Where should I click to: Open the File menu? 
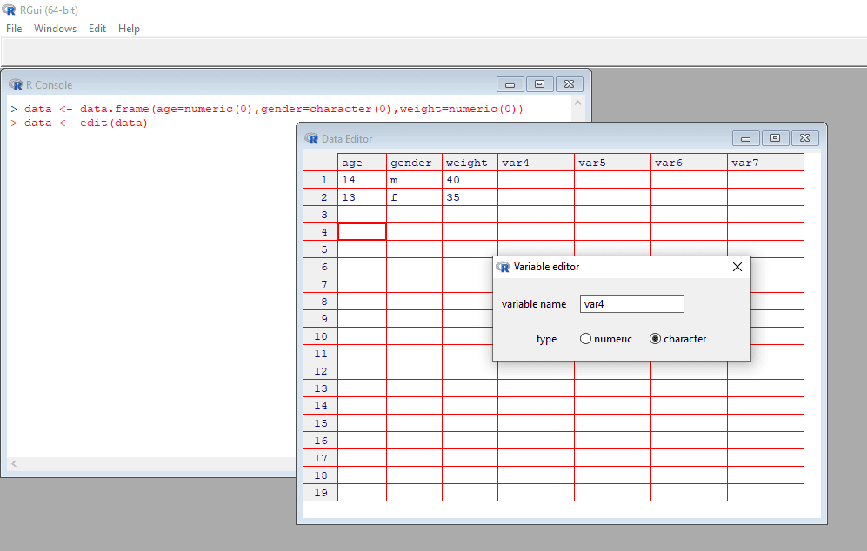point(14,28)
